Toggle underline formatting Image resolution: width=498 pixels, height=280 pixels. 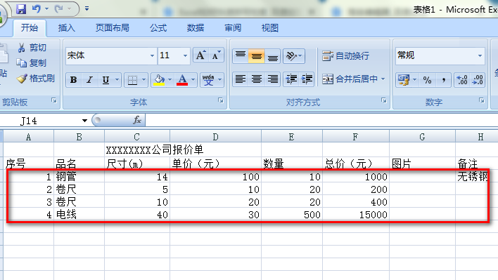[x=106, y=80]
